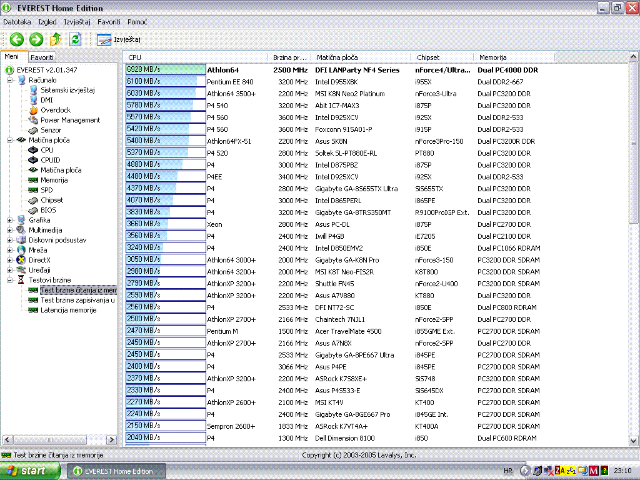Open the Izvještaj menu

pyautogui.click(x=77, y=22)
